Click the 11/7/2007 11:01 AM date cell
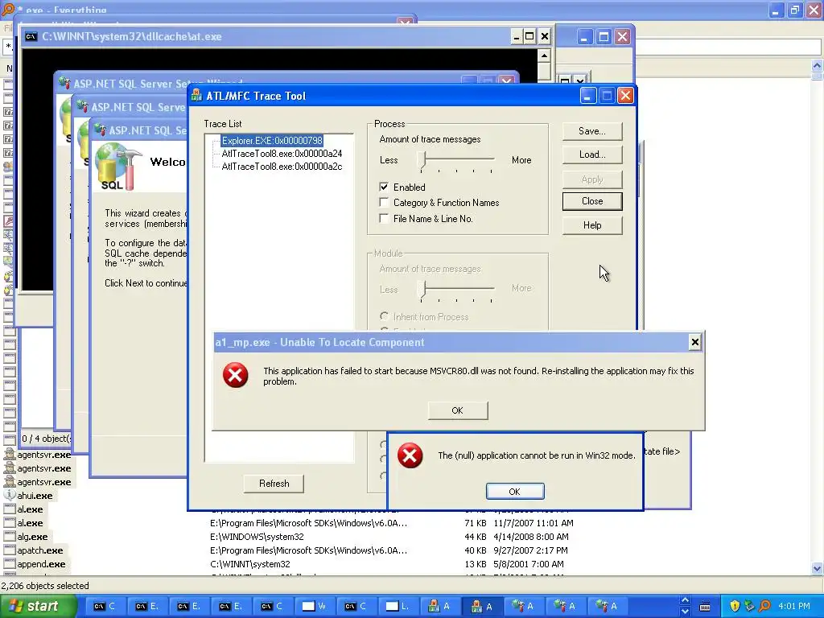Screen dimensions: 824x618 click(x=534, y=523)
